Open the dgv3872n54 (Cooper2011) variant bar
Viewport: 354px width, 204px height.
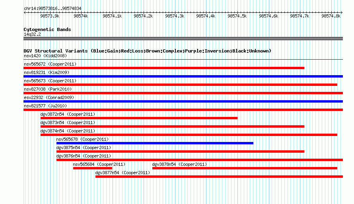pos(139,118)
